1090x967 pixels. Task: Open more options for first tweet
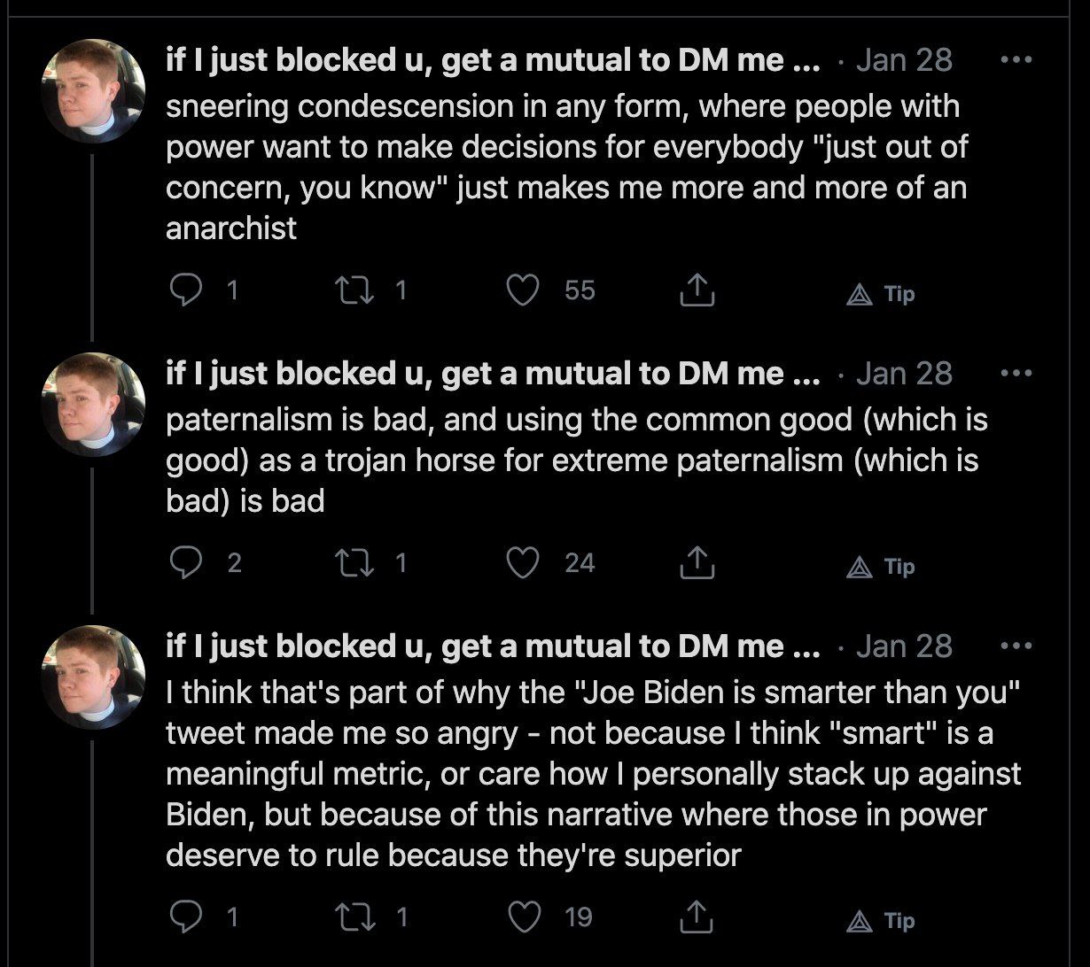point(1016,60)
